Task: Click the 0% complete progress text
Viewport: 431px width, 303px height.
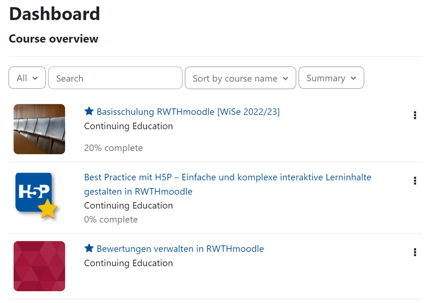Action: point(111,220)
